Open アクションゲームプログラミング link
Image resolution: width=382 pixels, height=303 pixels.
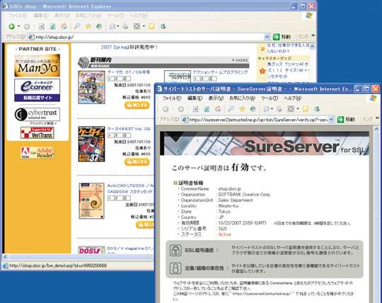pos(220,72)
